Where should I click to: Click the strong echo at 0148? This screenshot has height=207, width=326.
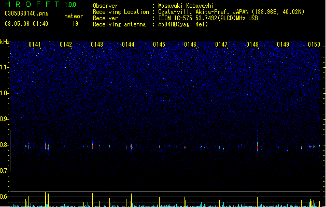257,145
